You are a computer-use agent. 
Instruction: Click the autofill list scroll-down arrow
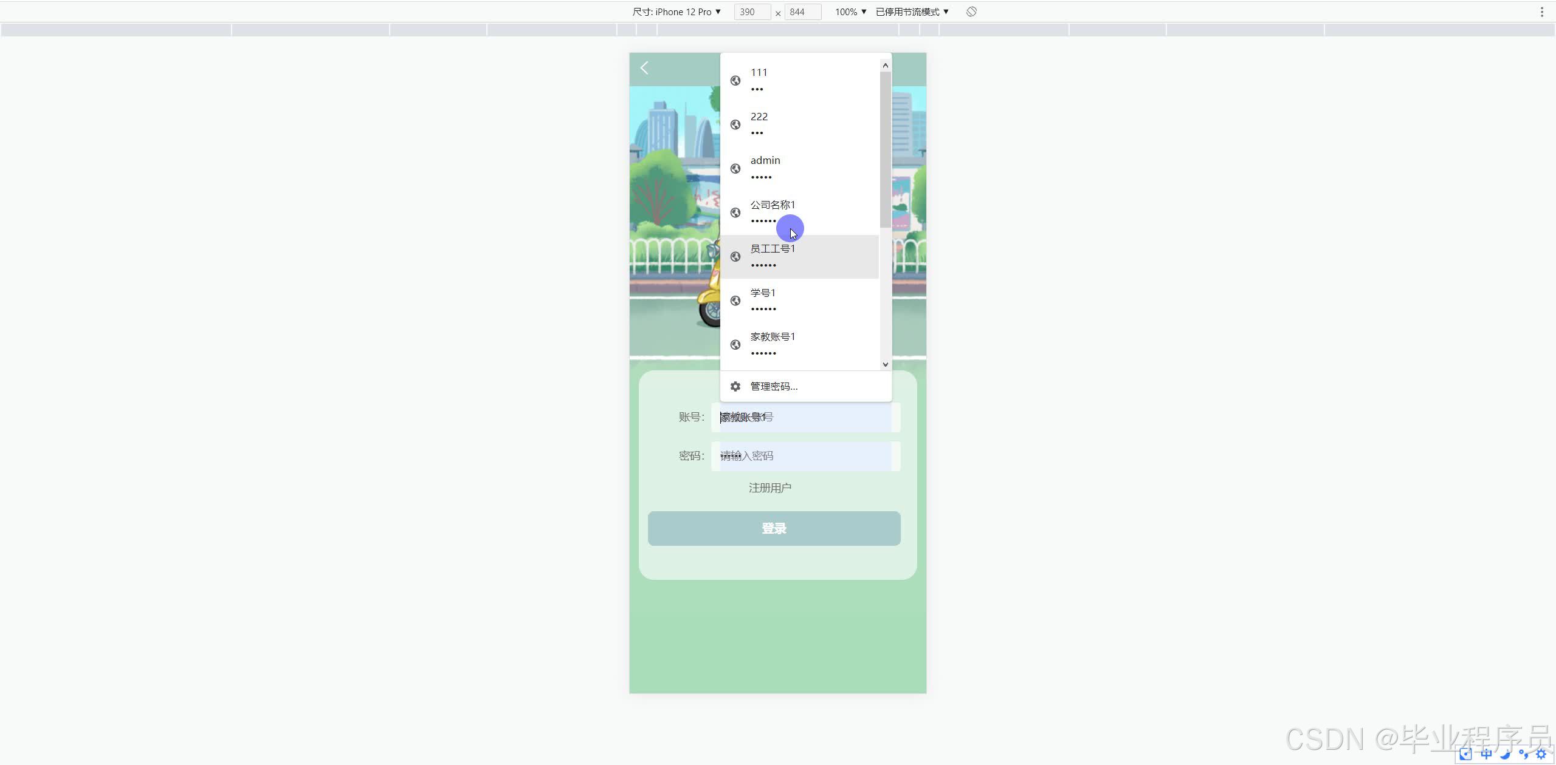pyautogui.click(x=885, y=364)
